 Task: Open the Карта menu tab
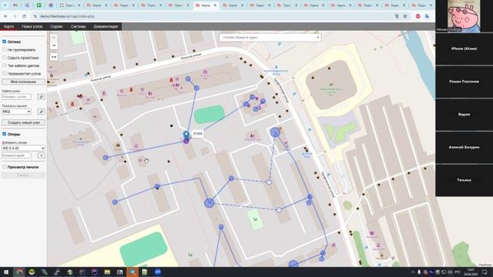pyautogui.click(x=8, y=26)
